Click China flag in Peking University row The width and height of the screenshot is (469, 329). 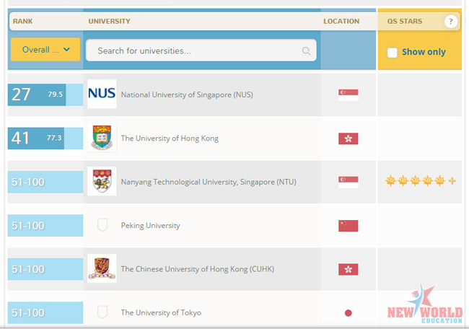pyautogui.click(x=349, y=226)
